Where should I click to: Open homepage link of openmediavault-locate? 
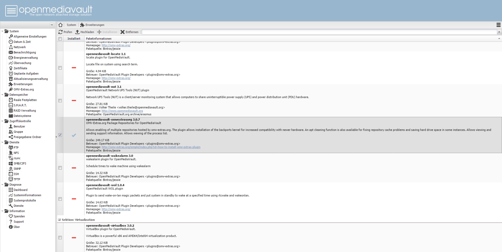[116, 78]
